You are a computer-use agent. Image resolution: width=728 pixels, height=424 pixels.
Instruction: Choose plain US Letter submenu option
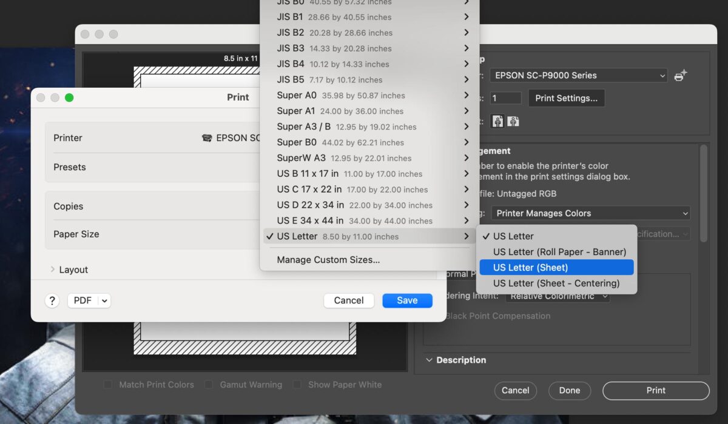[556, 236]
